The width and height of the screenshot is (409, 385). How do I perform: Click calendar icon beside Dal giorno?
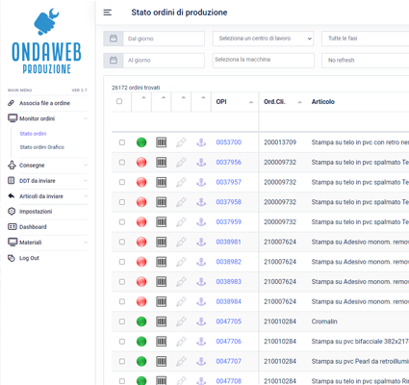114,38
